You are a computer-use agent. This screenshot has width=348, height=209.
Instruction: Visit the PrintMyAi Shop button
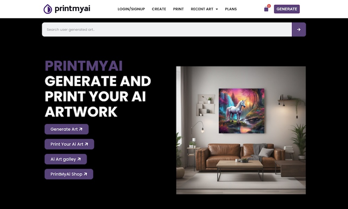click(x=69, y=174)
